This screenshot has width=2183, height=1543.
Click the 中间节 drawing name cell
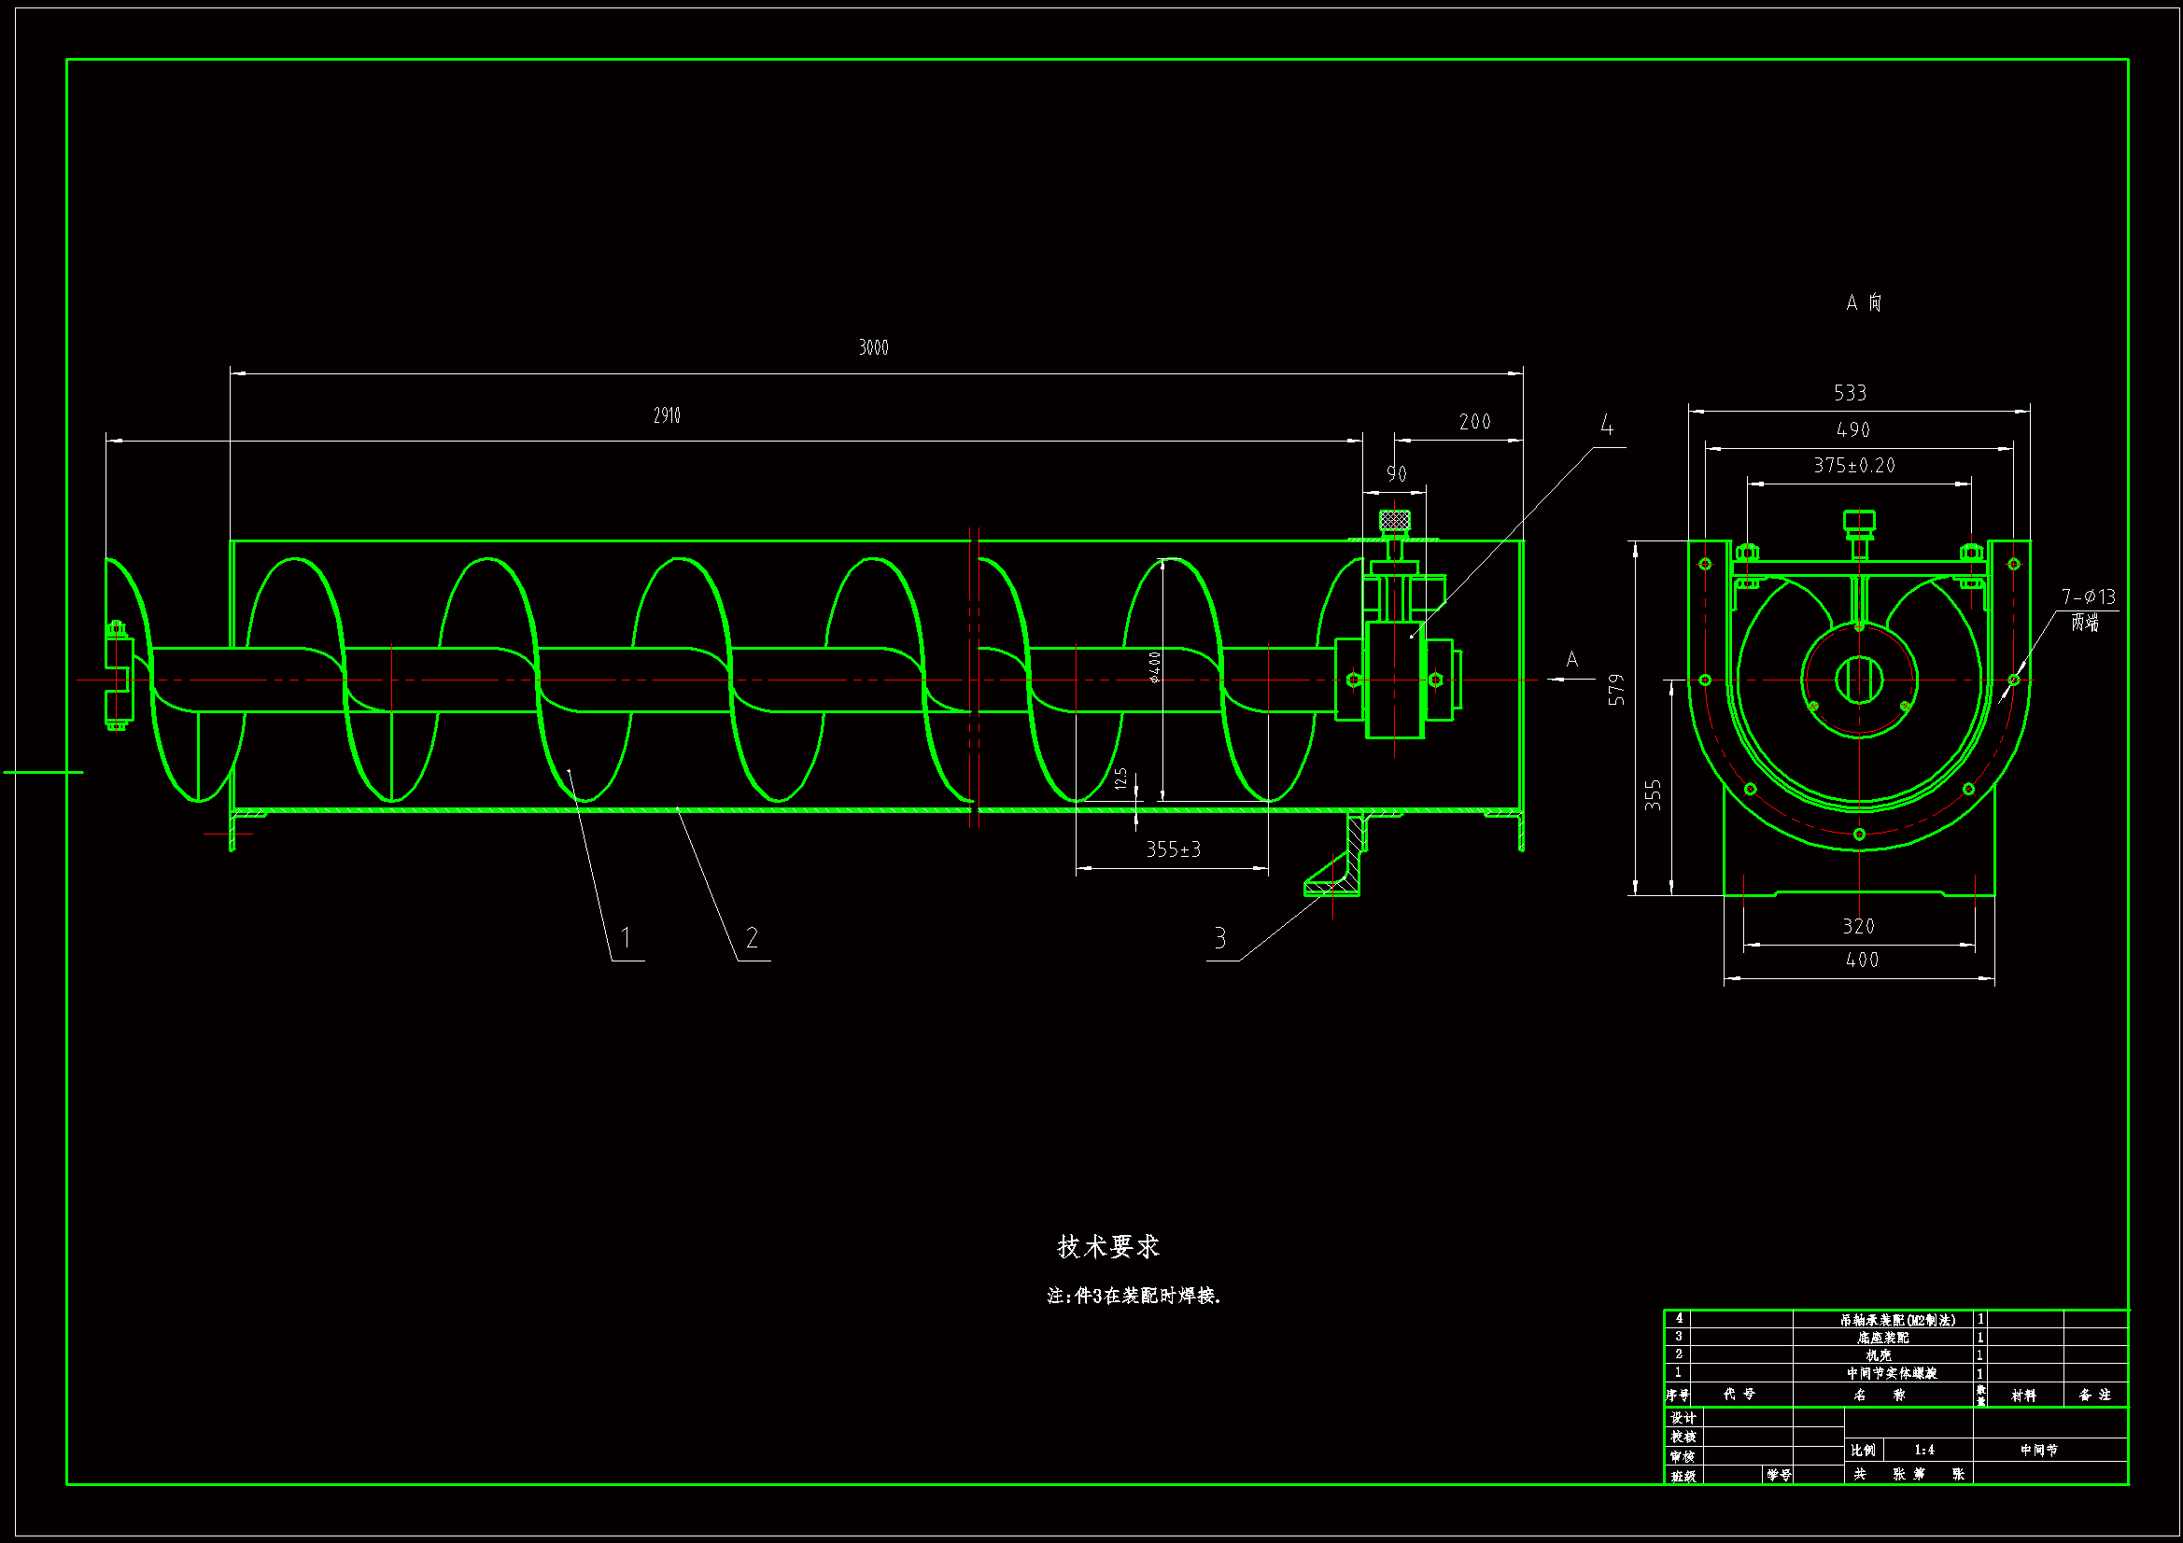coord(2038,1450)
